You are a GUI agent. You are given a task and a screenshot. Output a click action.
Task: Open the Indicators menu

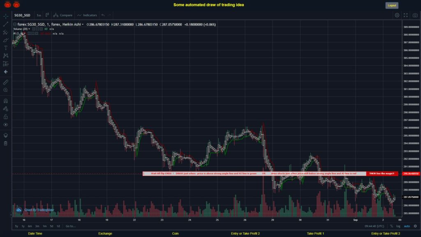pyautogui.click(x=87, y=15)
